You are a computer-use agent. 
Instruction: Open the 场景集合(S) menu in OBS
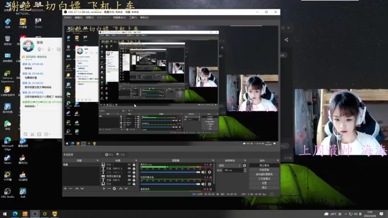click(119, 17)
